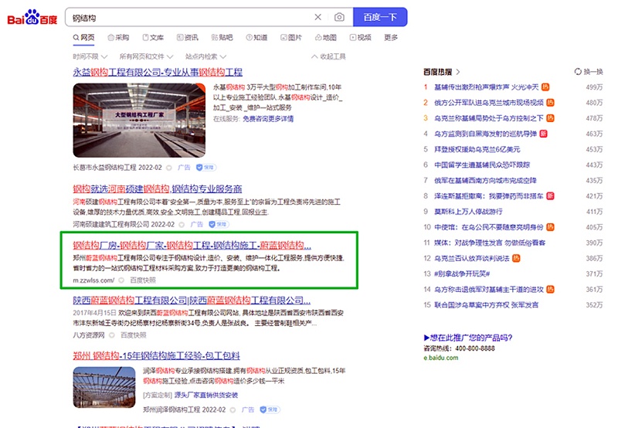Click 免费咨询更多详情 link

coord(268,119)
